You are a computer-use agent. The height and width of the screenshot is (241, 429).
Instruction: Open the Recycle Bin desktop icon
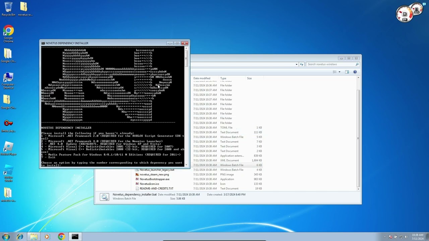[x=8, y=9]
